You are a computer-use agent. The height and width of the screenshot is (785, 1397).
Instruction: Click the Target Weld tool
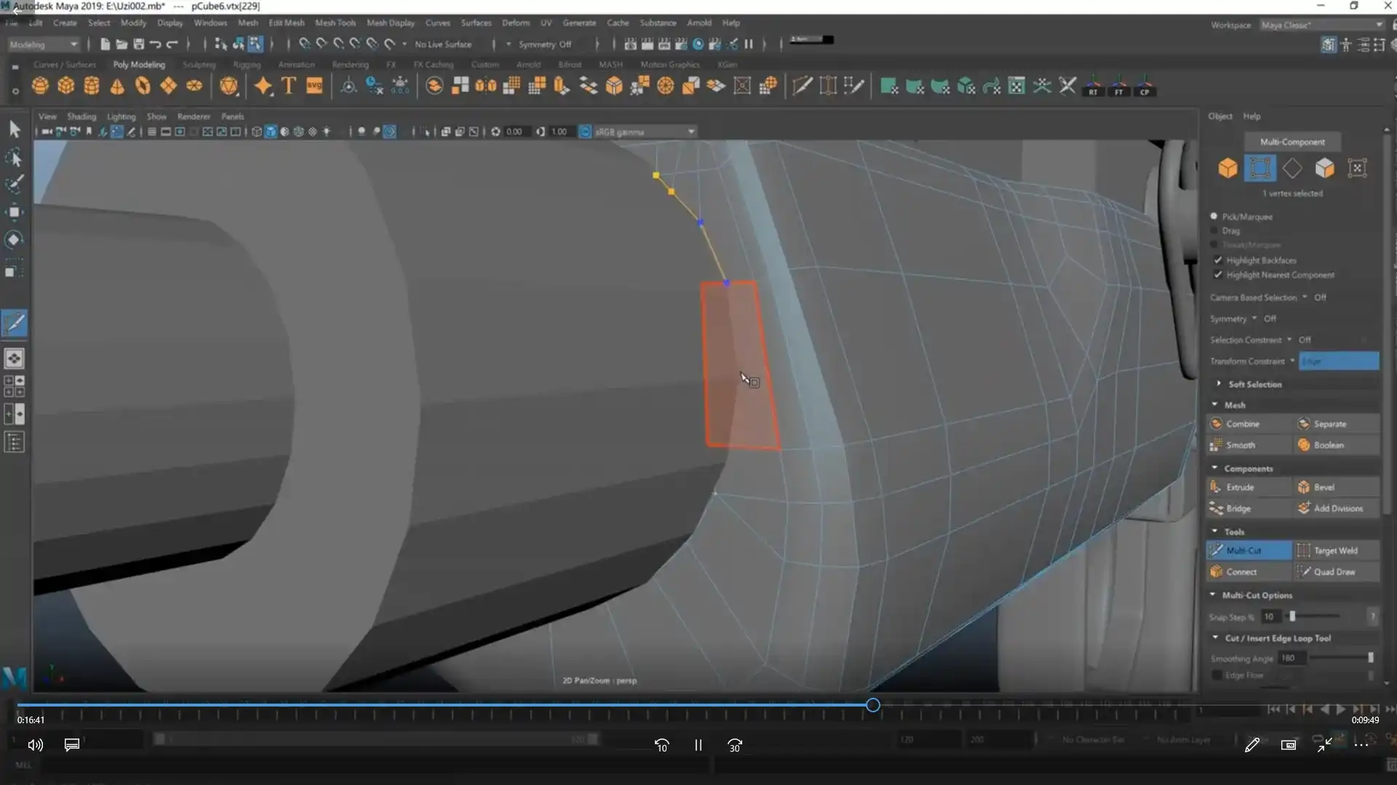click(1335, 550)
